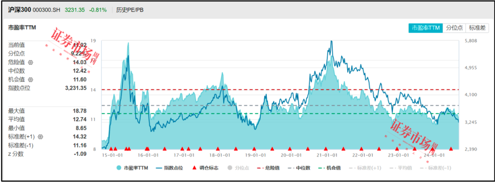The height and width of the screenshot is (182, 495).
Task: Click the 24-01-01 x-axis label
Action: click(x=434, y=155)
